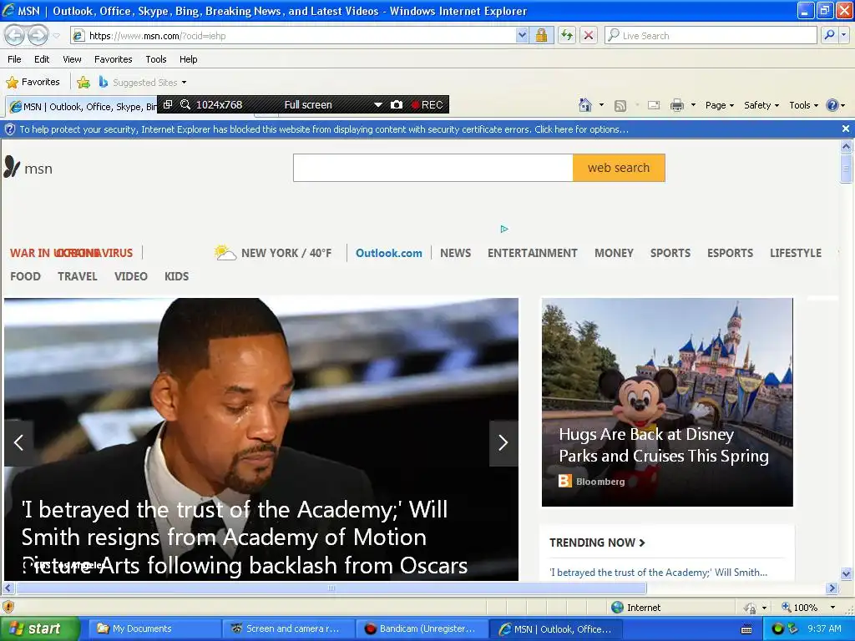Viewport: 855px width, 641px height.
Task: Open the Full screen mode dropdown
Action: coord(378,104)
